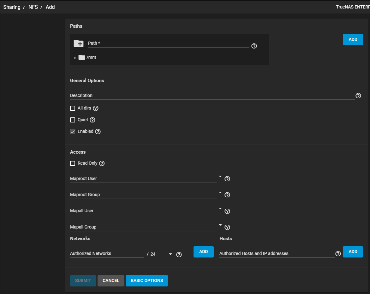
Task: View help for Maproot User
Action: [x=227, y=179]
